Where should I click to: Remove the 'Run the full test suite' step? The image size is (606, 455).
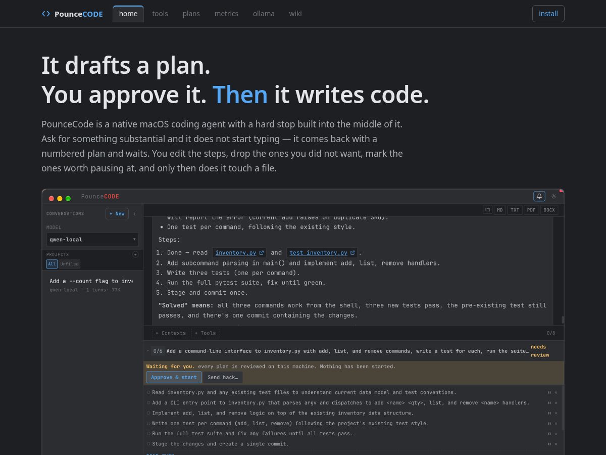(556, 434)
